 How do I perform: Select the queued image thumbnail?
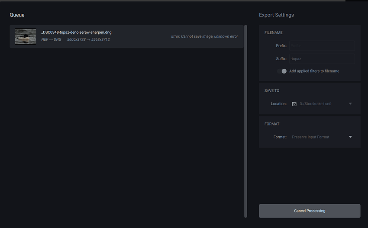26,36
